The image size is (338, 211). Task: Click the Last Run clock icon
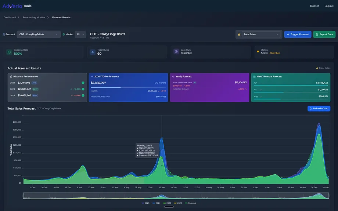[176, 51]
